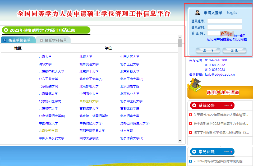
Task: Open FAQ 2022年同等学力全国统考常见问题
Action: 218,161
